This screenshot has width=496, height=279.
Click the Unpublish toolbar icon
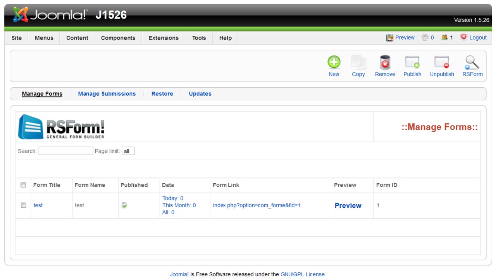(x=442, y=62)
